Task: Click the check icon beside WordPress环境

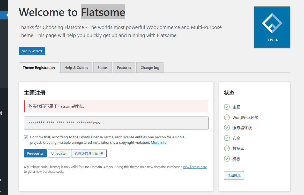Action: click(227, 117)
